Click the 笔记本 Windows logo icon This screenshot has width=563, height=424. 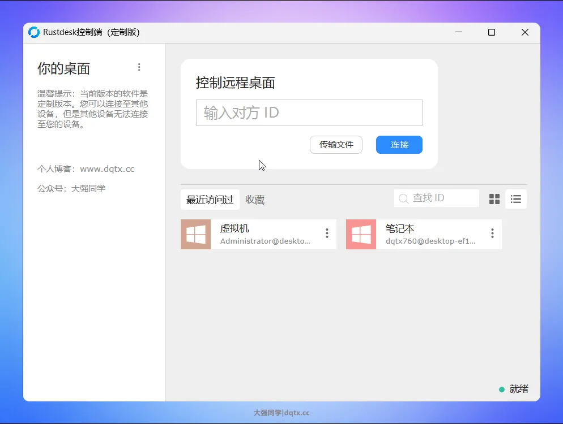[x=361, y=234]
